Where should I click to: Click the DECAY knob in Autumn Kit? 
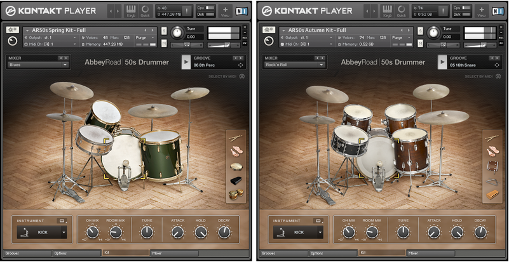tap(480, 232)
